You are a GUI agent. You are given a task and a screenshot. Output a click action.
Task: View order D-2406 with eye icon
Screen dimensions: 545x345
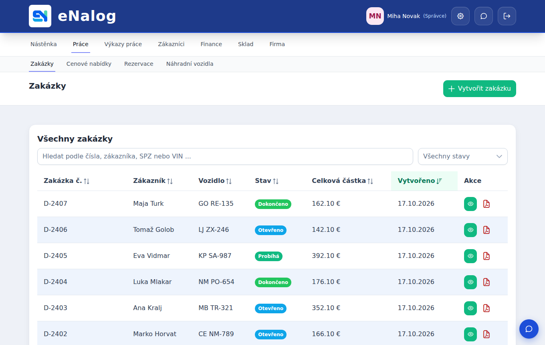pyautogui.click(x=470, y=230)
